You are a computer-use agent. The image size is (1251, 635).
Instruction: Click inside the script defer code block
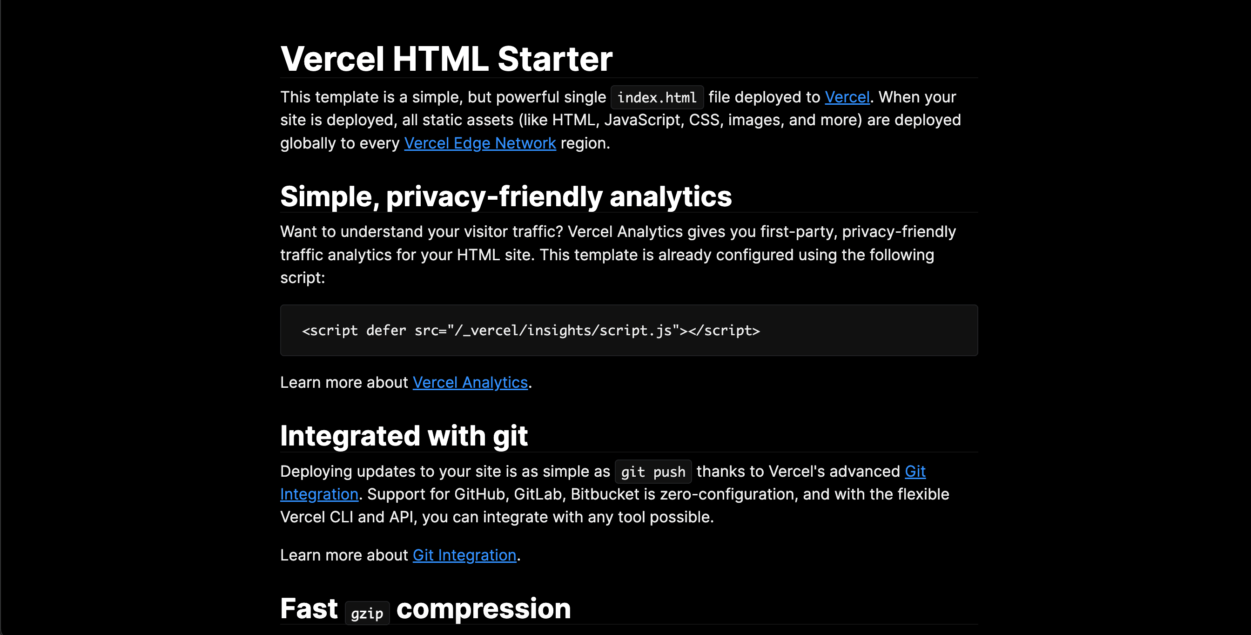pos(628,331)
